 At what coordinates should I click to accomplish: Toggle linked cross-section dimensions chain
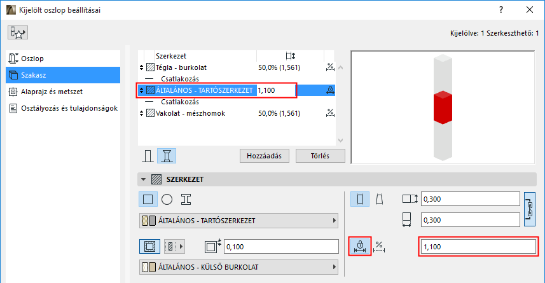pyautogui.click(x=531, y=209)
